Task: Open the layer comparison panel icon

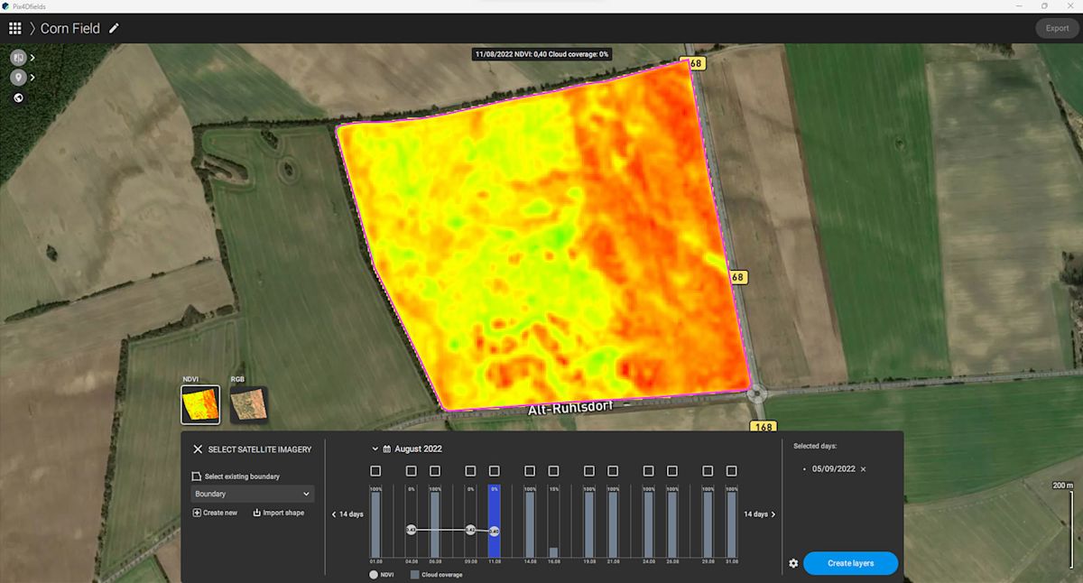Action: coord(18,57)
